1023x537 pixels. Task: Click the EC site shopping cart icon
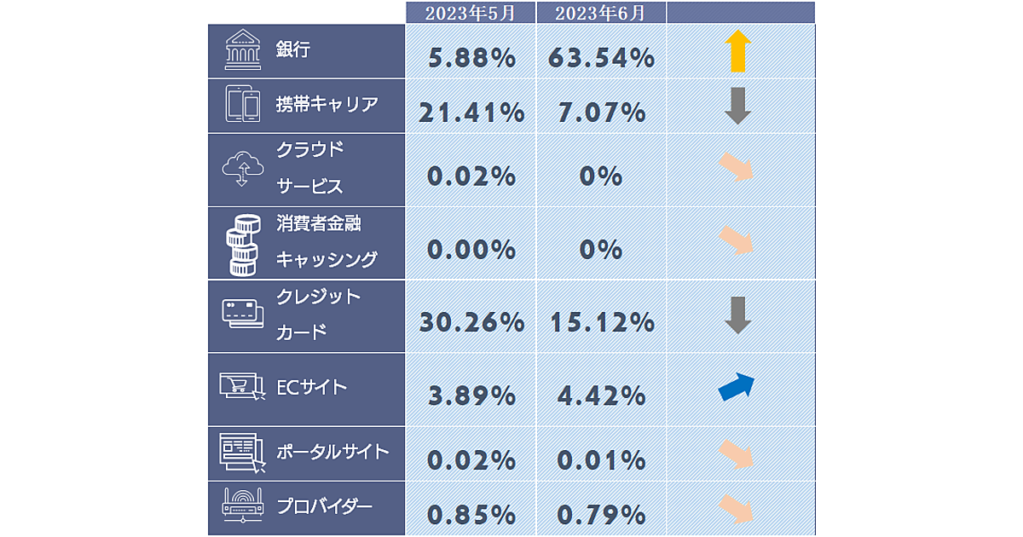coord(241,386)
